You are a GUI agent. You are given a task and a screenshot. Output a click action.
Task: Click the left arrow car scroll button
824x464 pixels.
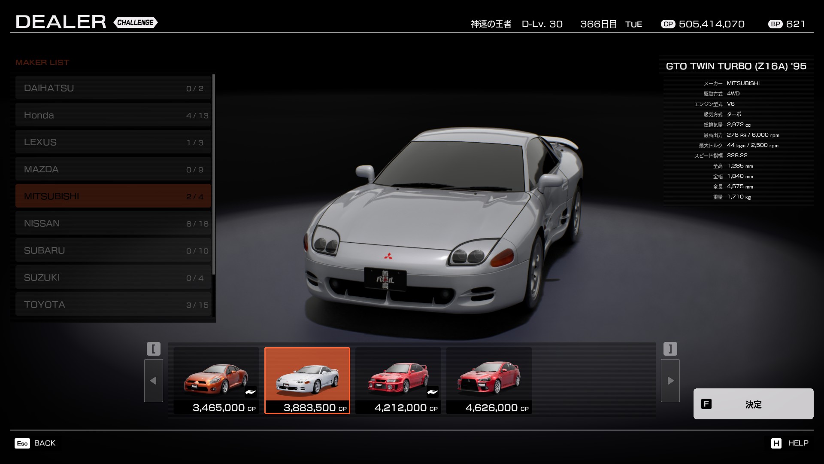pos(153,381)
